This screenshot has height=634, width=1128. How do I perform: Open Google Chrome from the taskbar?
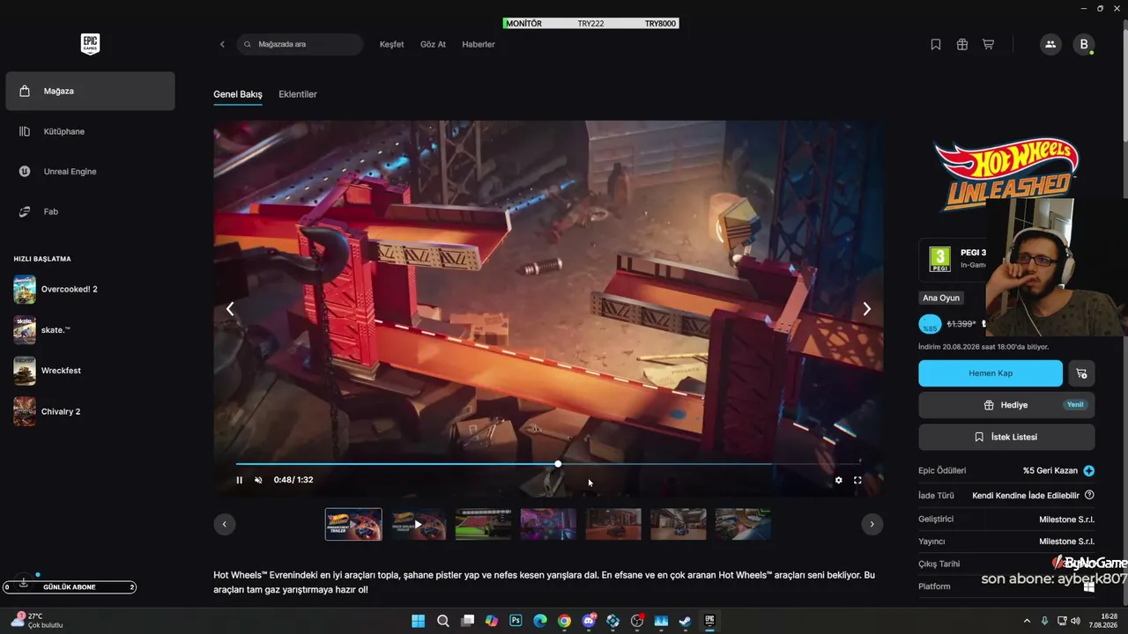[x=564, y=621]
